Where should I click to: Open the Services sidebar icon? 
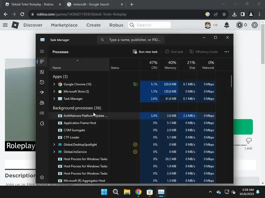tap(42, 123)
